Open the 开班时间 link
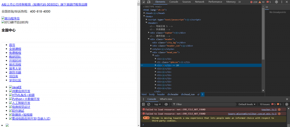 [15, 61]
